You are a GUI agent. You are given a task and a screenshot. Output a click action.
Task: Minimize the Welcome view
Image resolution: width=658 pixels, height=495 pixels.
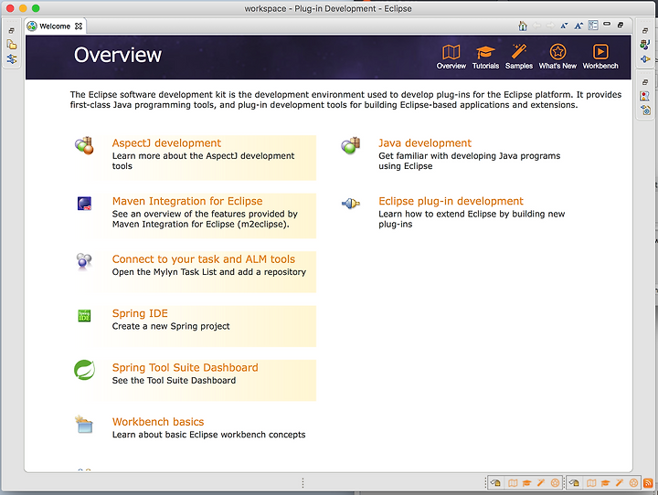click(607, 25)
